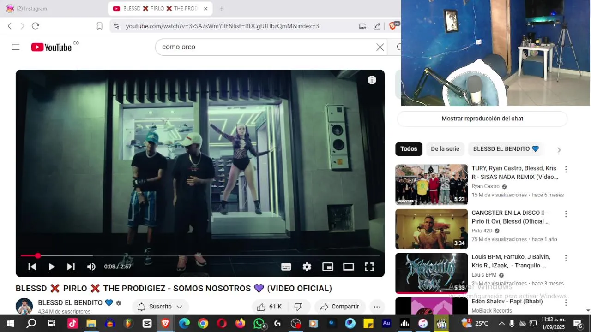Viewport: 591px width, 332px height.
Task: Go back in browser history
Action: (x=10, y=26)
